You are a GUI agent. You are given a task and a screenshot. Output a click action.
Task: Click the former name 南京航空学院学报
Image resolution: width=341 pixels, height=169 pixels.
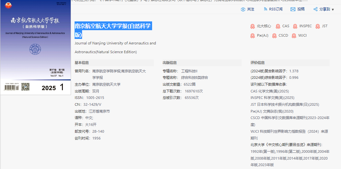point(106,71)
